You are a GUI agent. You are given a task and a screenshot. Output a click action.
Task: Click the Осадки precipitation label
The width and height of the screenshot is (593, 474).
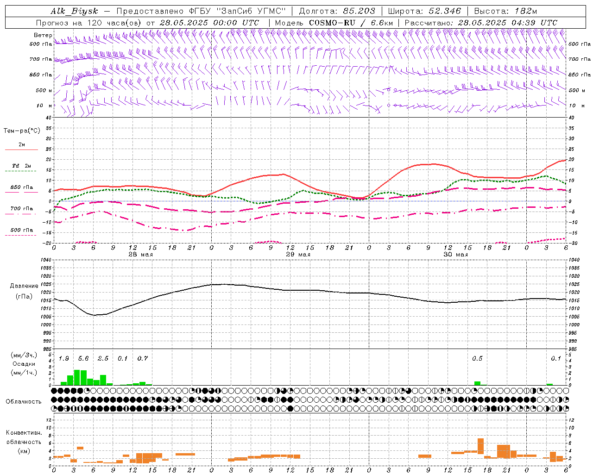[24, 364]
